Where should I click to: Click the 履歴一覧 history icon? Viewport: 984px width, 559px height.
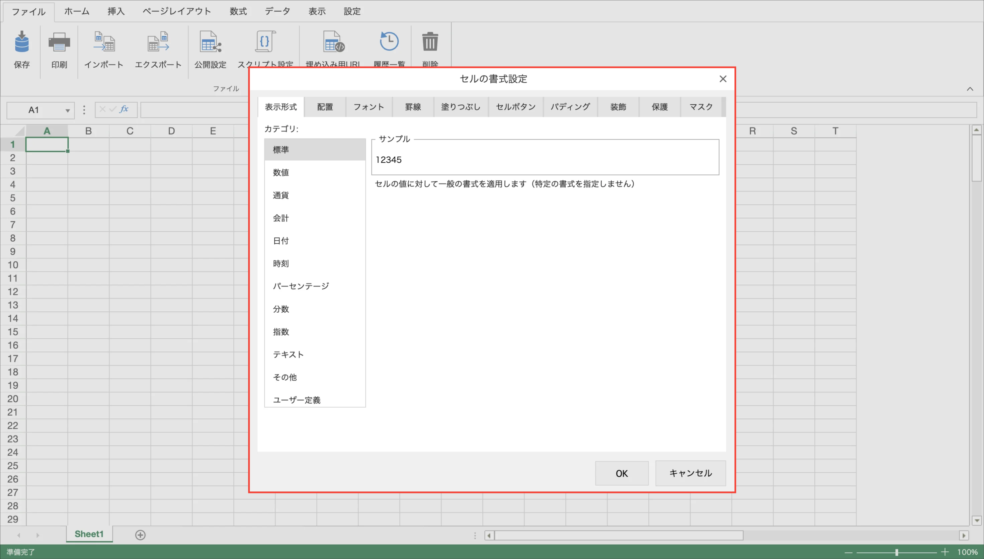389,42
